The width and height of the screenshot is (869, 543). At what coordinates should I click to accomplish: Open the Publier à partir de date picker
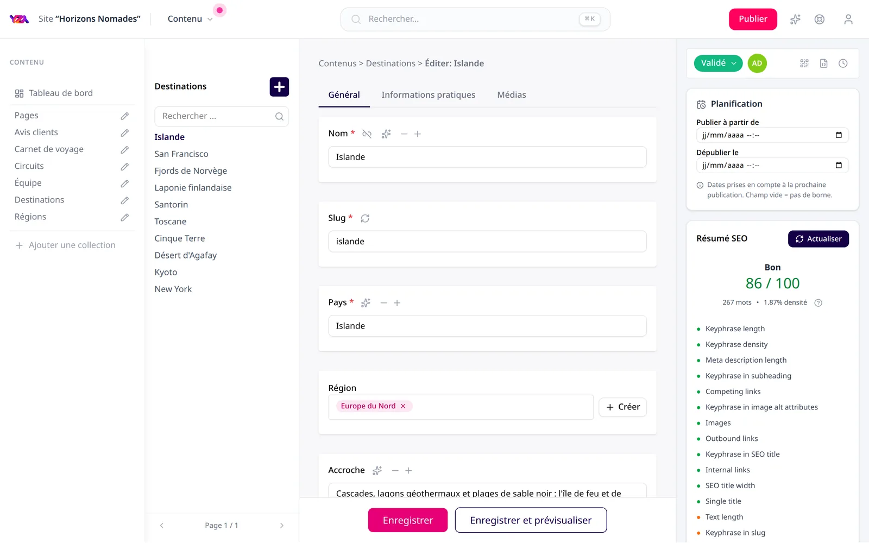[x=839, y=135]
